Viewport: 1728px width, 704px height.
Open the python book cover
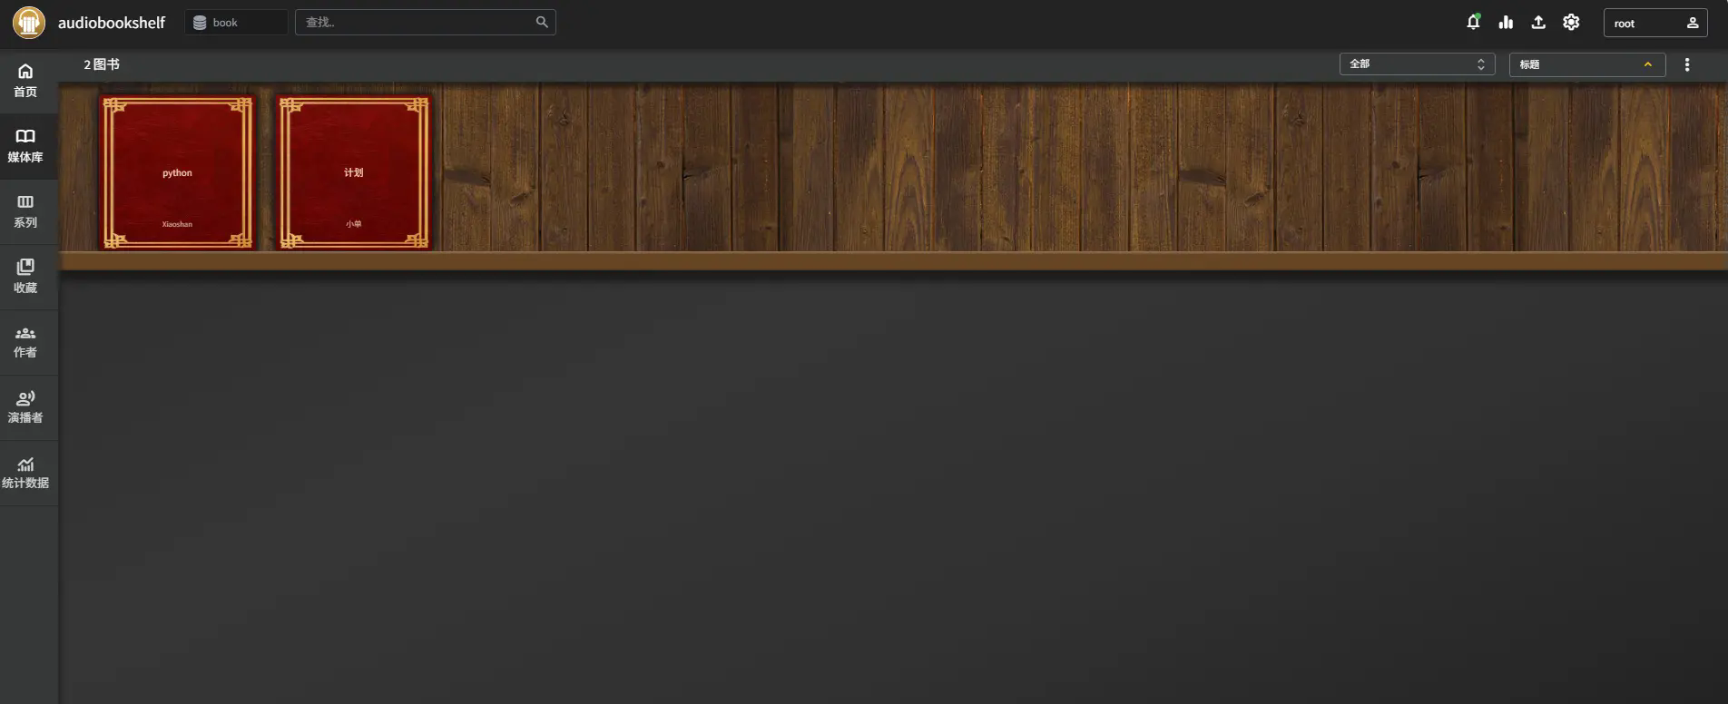pos(177,172)
